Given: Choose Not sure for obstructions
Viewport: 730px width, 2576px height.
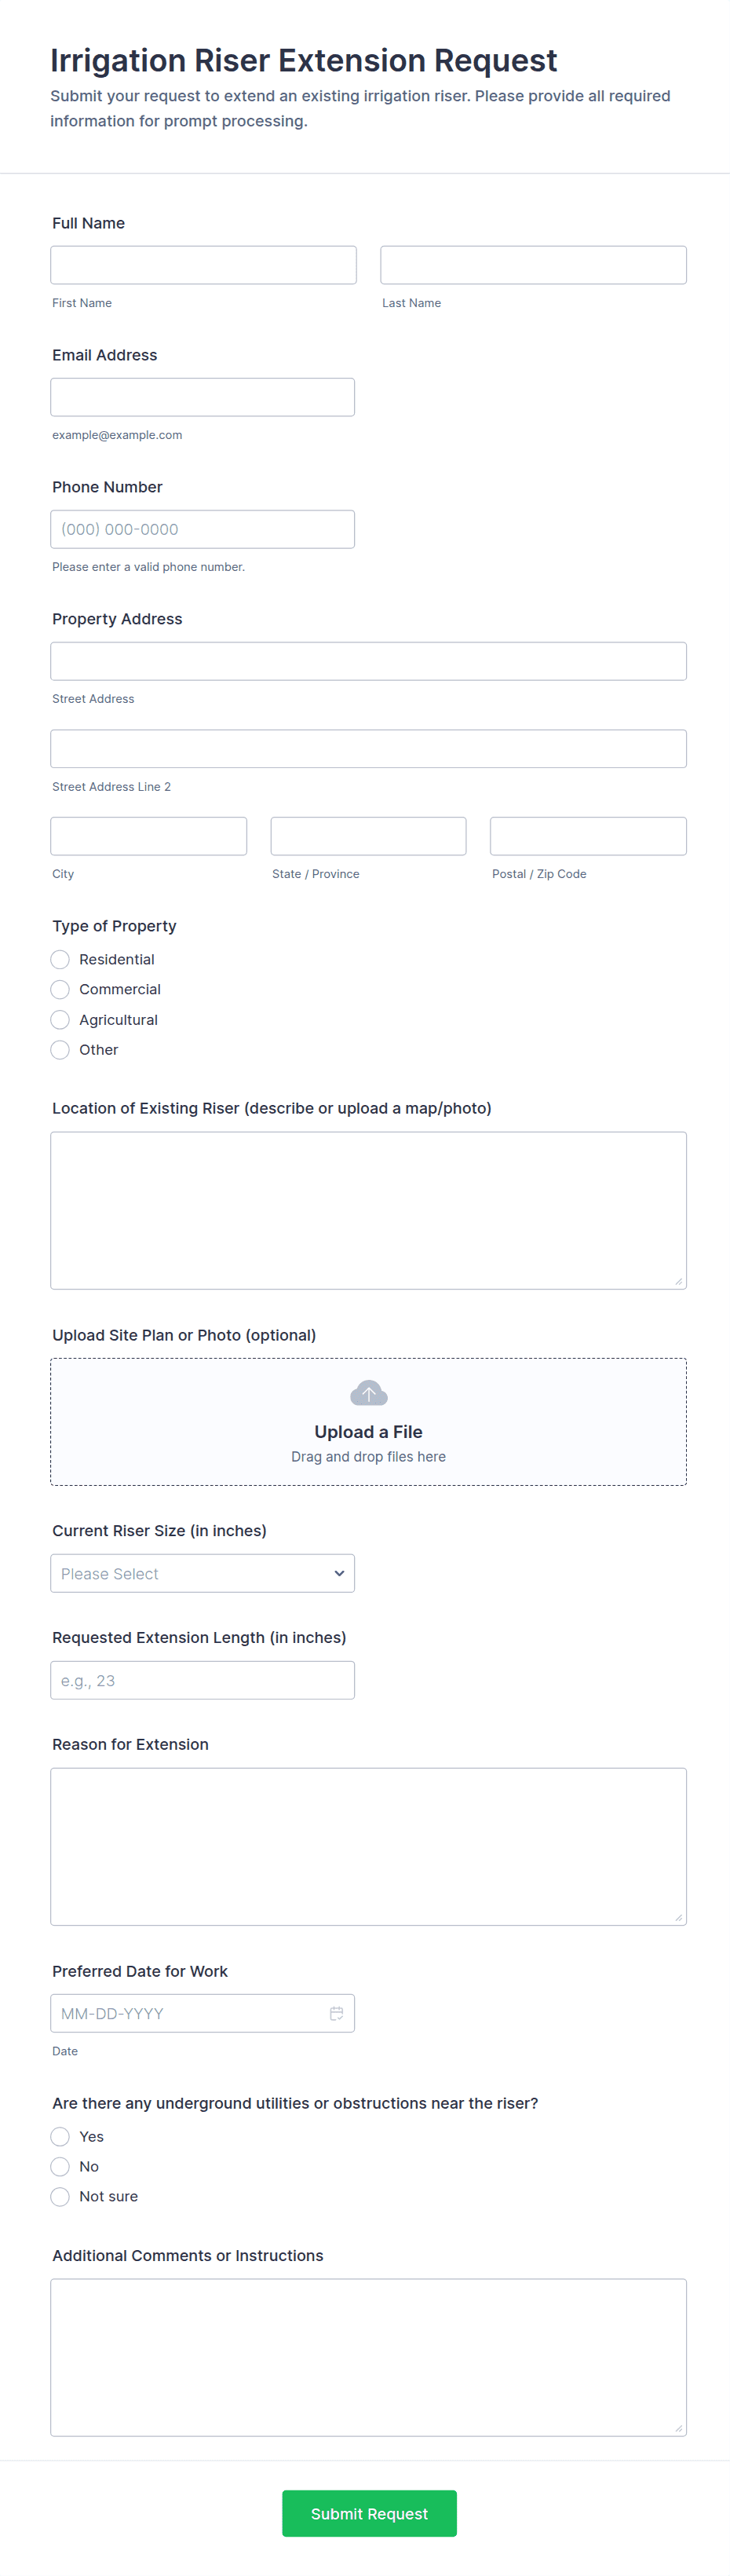Looking at the screenshot, I should 60,2196.
